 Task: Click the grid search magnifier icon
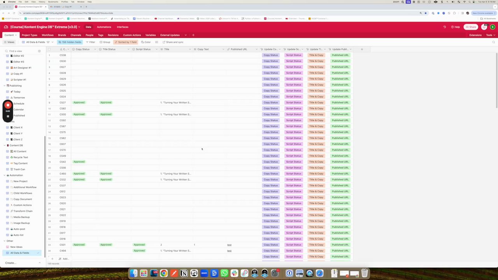click(x=493, y=42)
